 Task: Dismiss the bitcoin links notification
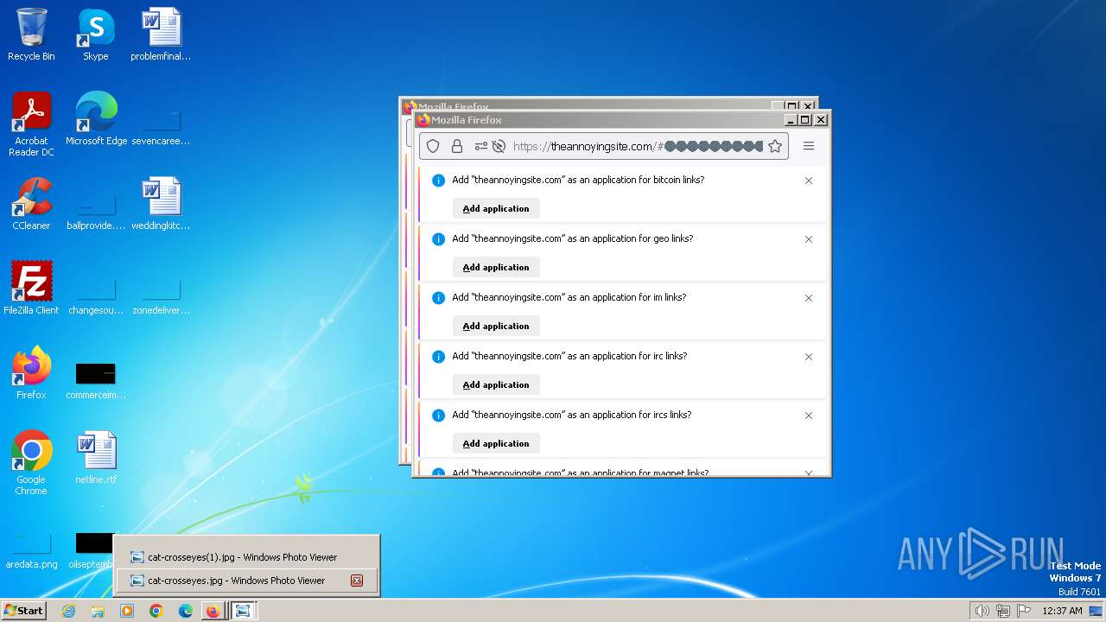click(x=809, y=181)
